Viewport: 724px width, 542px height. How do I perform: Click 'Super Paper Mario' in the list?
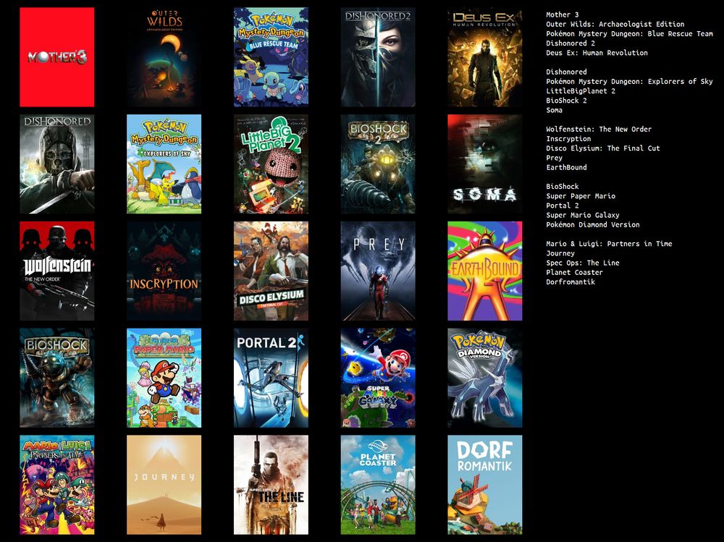click(x=581, y=196)
